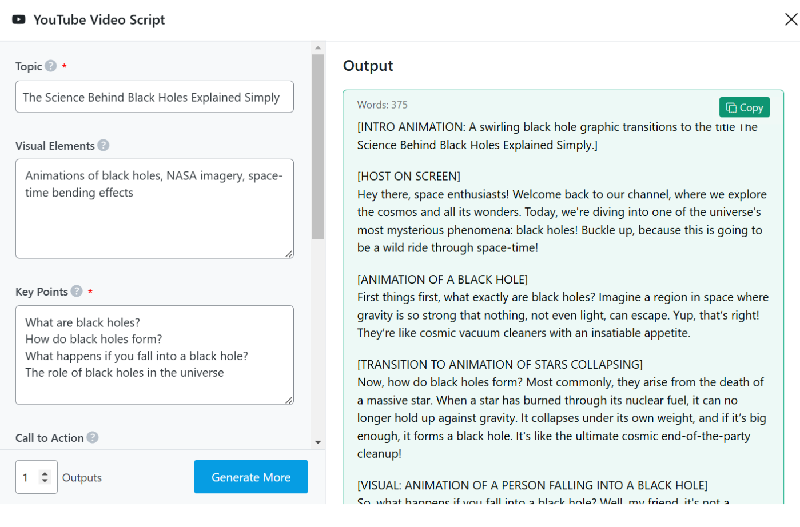Click the Key Points help icon
The height and width of the screenshot is (527, 800).
click(77, 292)
